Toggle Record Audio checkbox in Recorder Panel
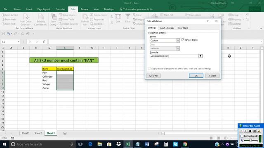Screen dimensions: 264x148 point(242,136)
